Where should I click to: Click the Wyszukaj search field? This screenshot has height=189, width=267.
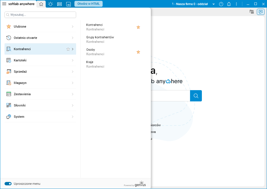click(40, 15)
